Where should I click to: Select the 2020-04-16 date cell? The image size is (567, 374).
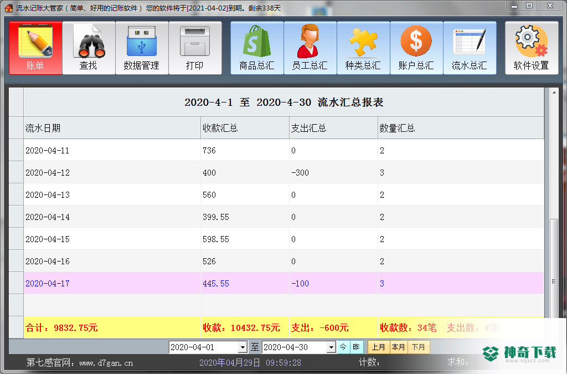112,261
